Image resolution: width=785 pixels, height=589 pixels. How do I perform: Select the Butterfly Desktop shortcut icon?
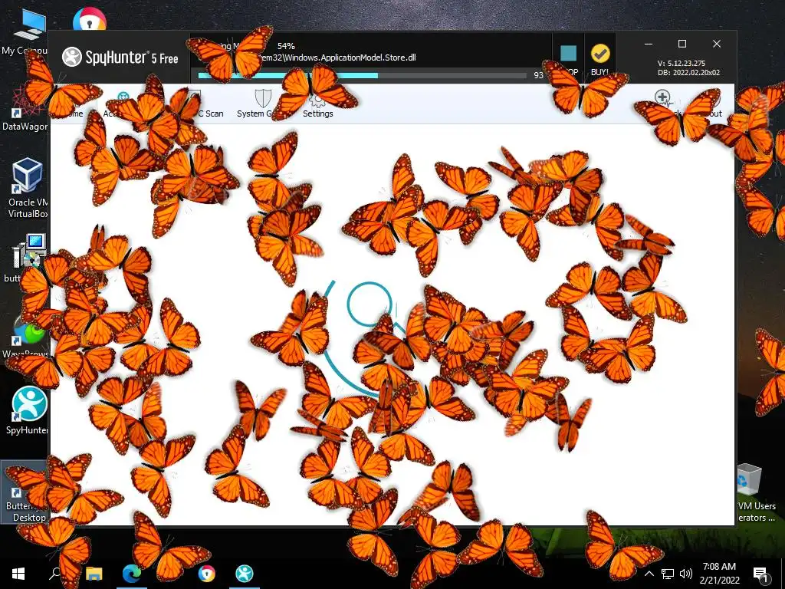click(26, 493)
